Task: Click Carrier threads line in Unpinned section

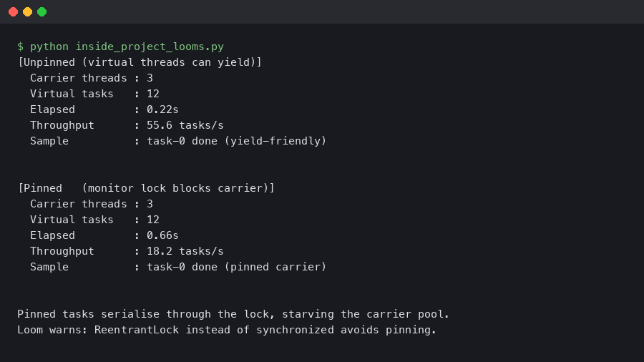Action: pos(92,78)
